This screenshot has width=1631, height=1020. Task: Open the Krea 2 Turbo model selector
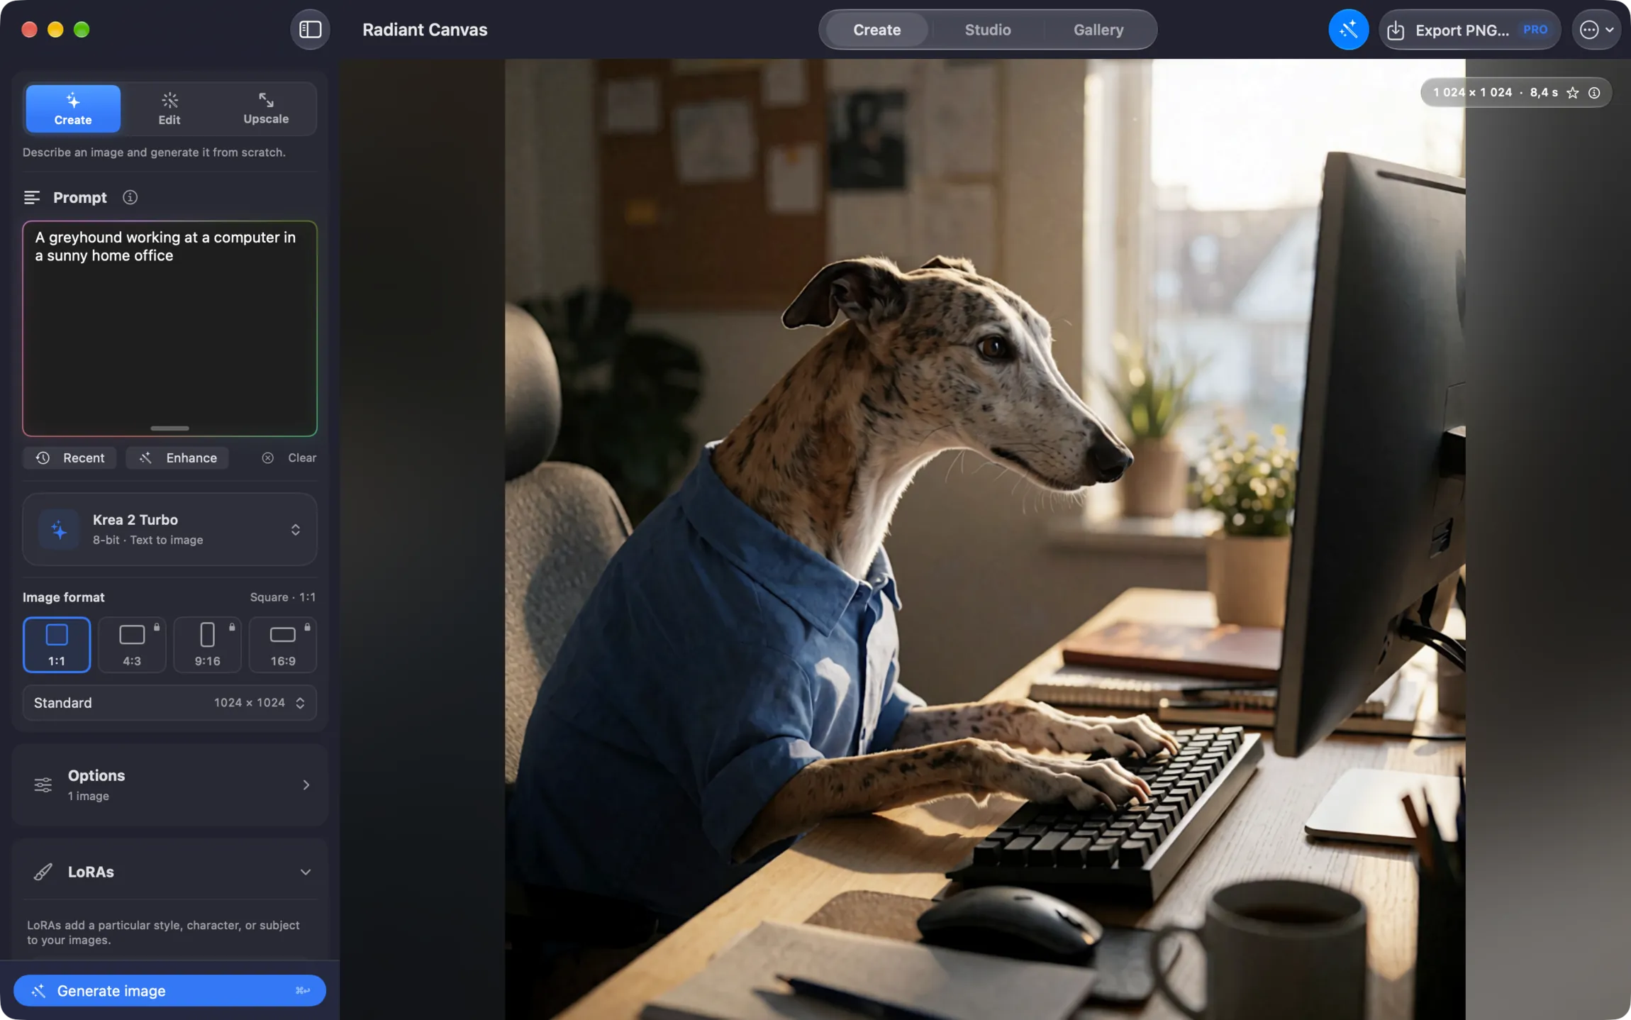click(x=169, y=530)
